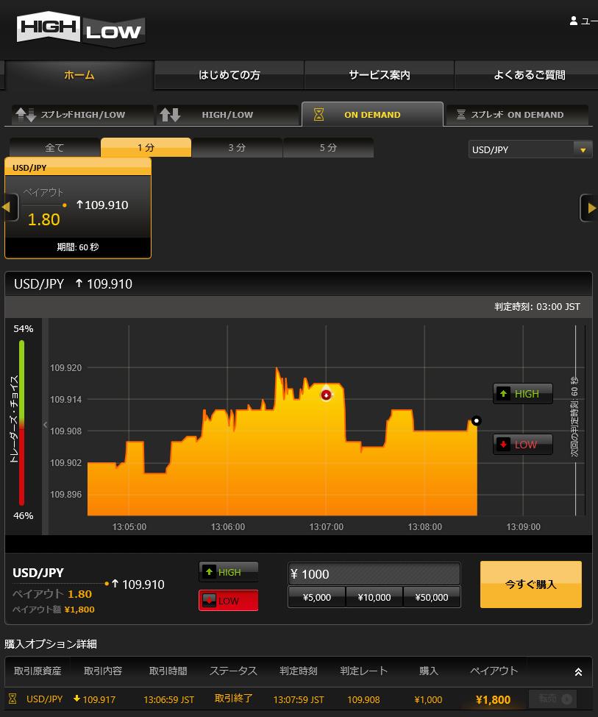
Task: Select the 1分 duration filter
Action: coord(146,147)
